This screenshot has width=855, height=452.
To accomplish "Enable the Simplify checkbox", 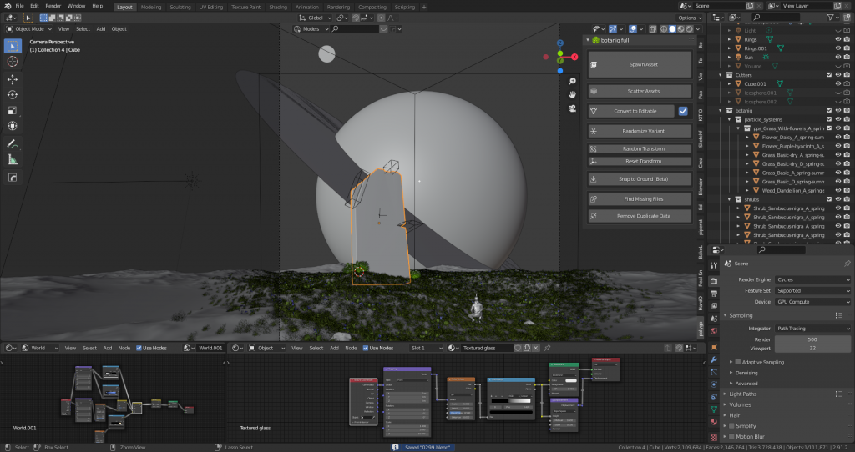I will [x=731, y=426].
